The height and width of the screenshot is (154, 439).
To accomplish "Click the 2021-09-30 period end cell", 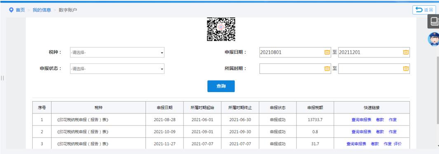I will tap(240, 132).
